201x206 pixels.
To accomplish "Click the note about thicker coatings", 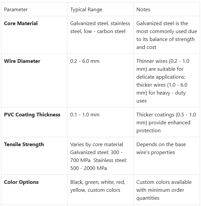I will [166, 123].
